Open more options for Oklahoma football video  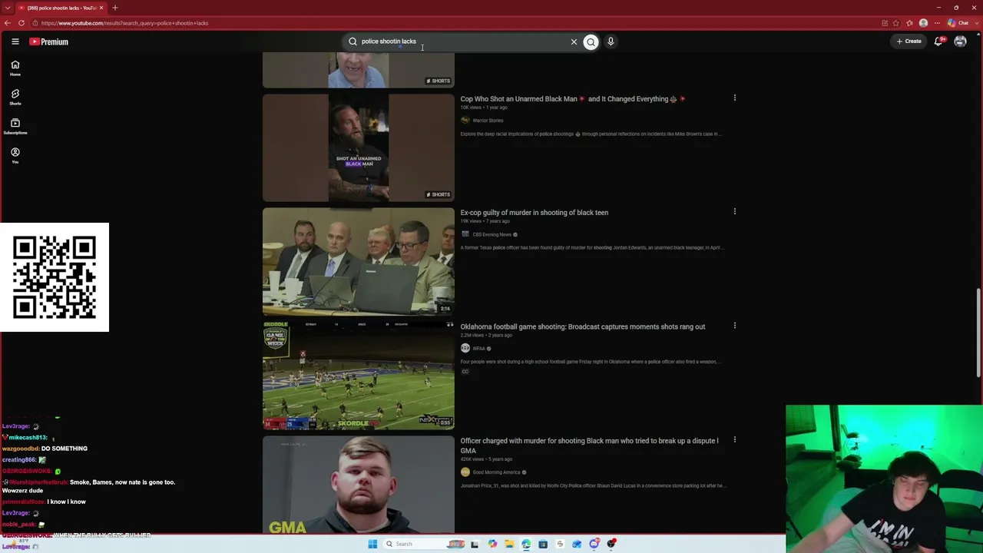[x=735, y=326]
